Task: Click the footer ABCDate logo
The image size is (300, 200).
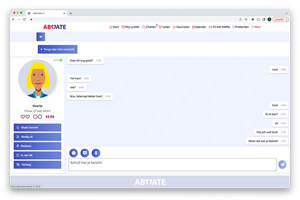Action: (x=150, y=182)
